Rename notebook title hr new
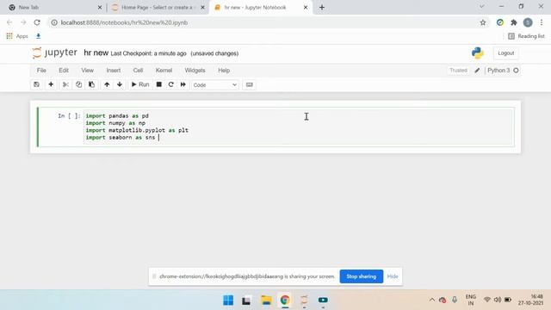 click(96, 53)
